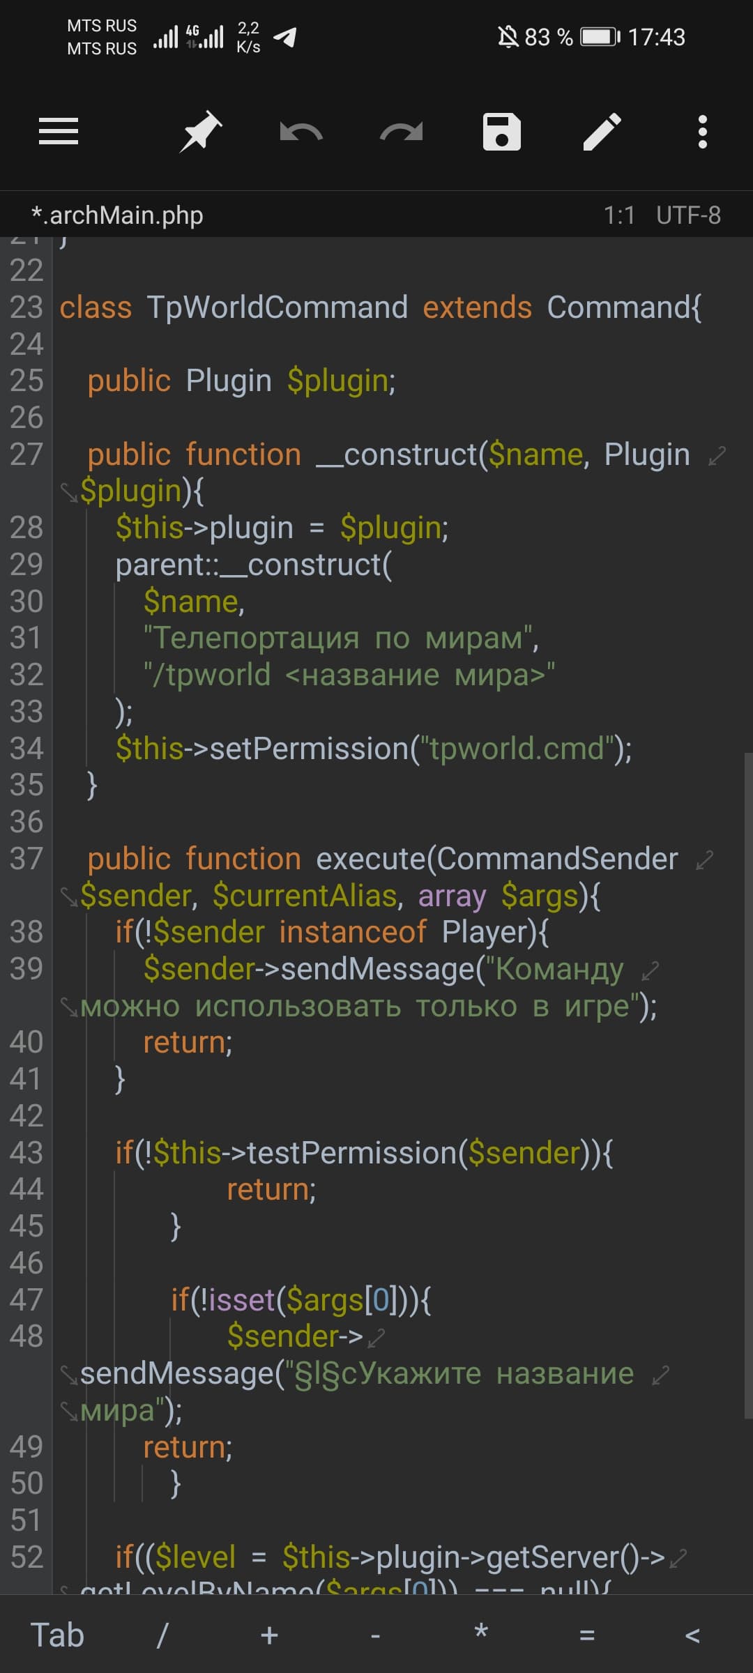Open the hamburger navigation menu
The width and height of the screenshot is (753, 1673).
59,132
